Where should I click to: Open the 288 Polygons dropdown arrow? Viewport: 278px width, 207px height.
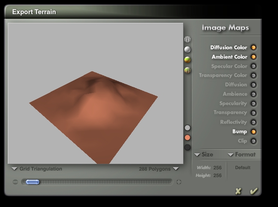176,169
